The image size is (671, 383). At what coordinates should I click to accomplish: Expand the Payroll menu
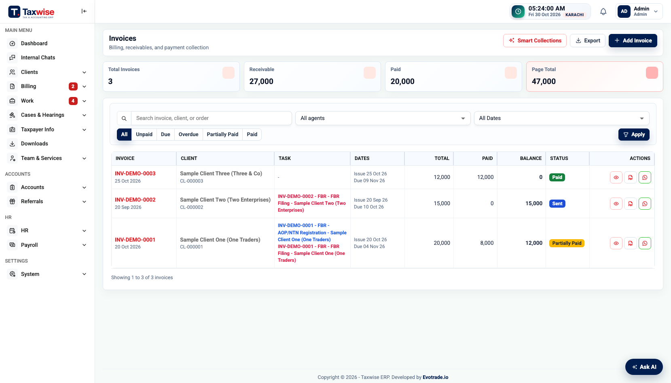coord(47,245)
